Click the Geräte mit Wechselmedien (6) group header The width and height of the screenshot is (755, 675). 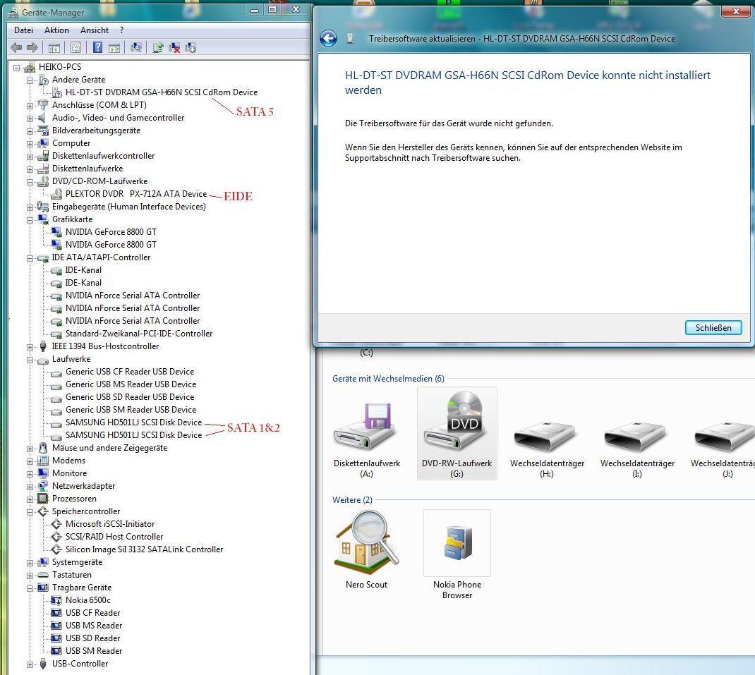388,379
